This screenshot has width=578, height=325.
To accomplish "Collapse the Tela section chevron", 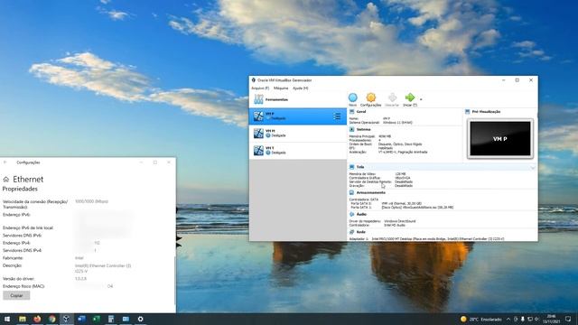I will (x=533, y=168).
